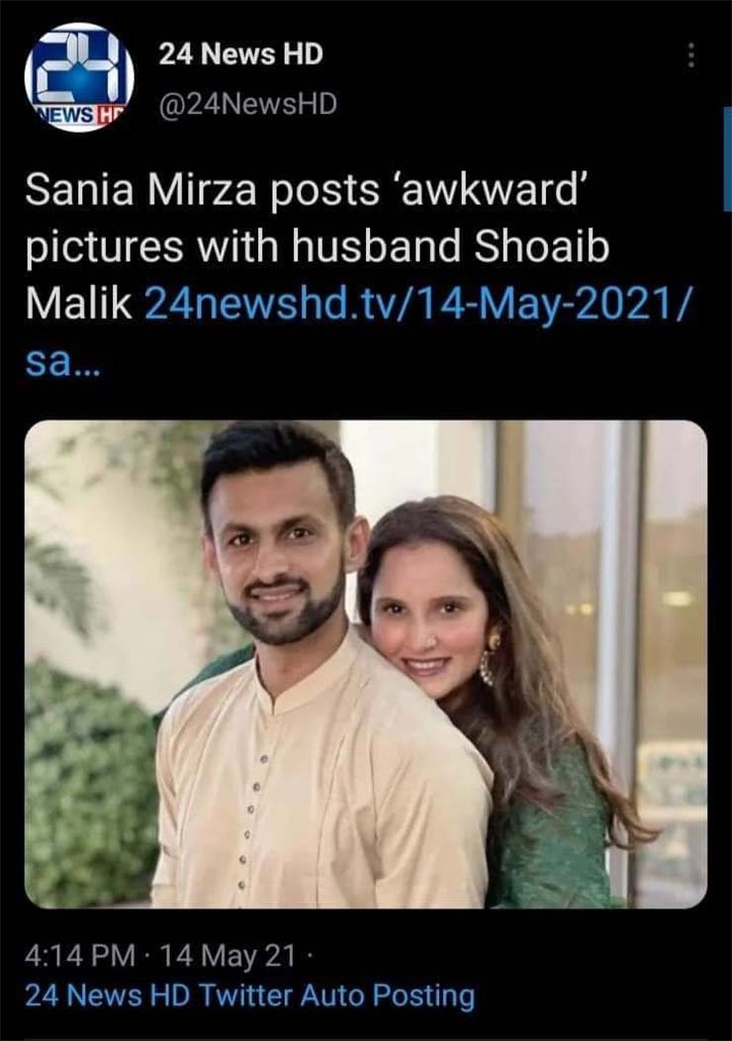The height and width of the screenshot is (1041, 732).
Task: Open the three-dot more options menu
Action: click(690, 56)
